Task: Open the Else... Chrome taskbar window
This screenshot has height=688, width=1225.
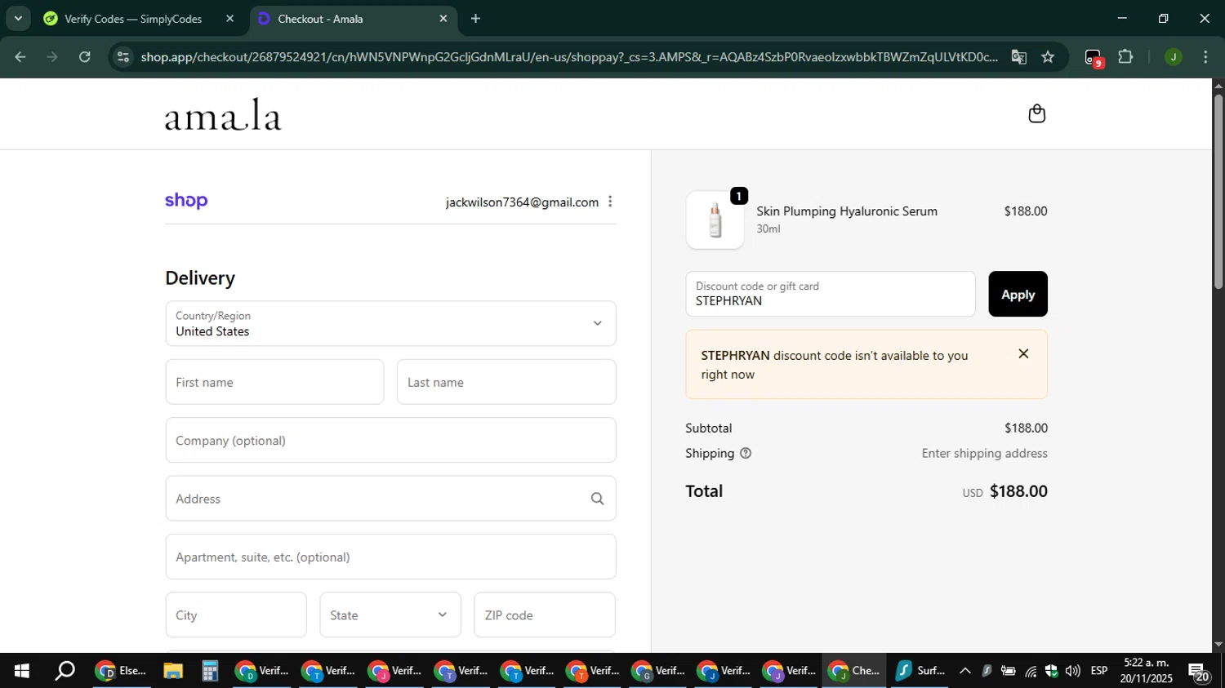Action: (122, 671)
